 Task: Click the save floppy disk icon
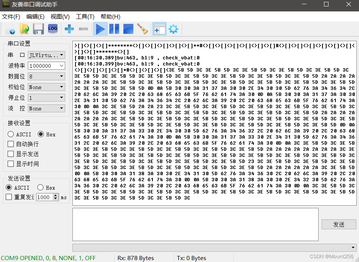pyautogui.click(x=38, y=29)
